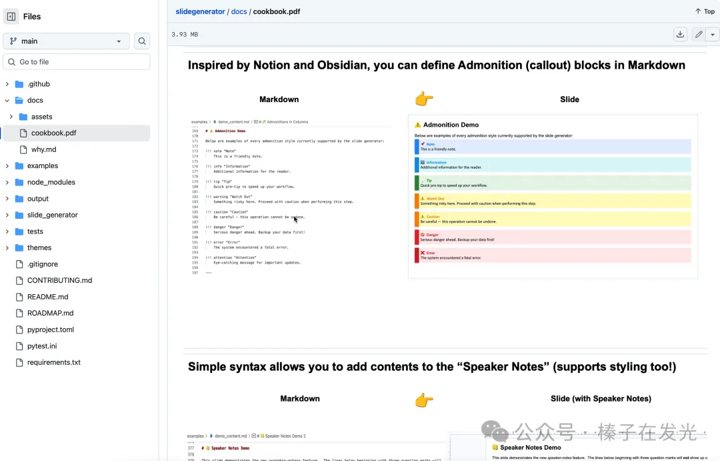Expand the examples folder chevron
Screen dimensions: 720x461
click(x=7, y=166)
